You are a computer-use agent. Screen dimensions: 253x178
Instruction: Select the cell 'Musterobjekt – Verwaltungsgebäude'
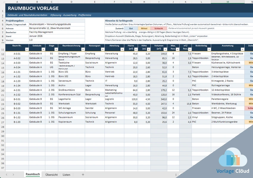(x=57, y=24)
